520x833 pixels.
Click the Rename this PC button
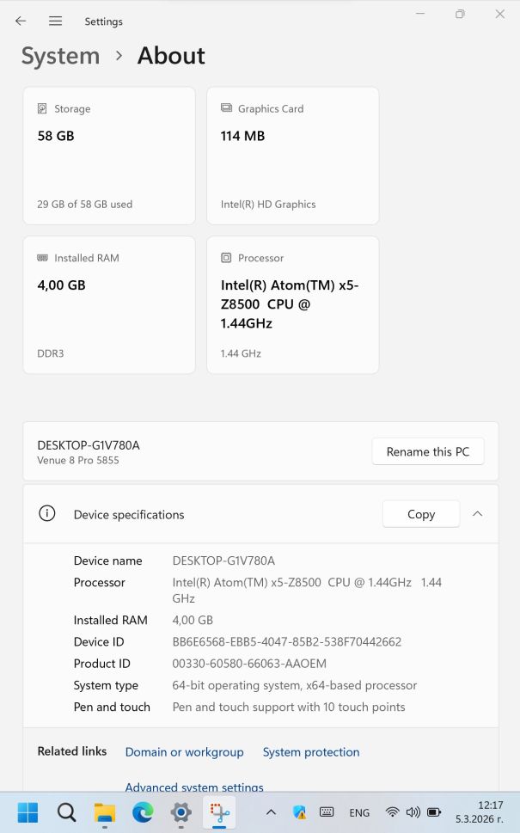428,451
